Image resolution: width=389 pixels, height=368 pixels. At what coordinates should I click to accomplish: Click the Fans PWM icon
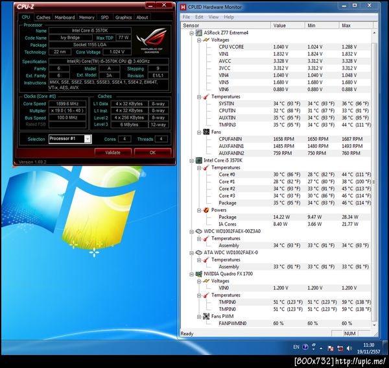click(x=206, y=316)
